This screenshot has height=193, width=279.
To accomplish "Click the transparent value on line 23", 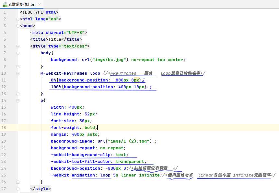I will (x=130, y=162).
